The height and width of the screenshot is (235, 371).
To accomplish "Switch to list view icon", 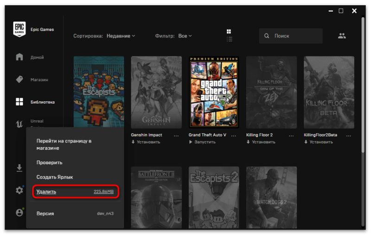I will [x=229, y=39].
